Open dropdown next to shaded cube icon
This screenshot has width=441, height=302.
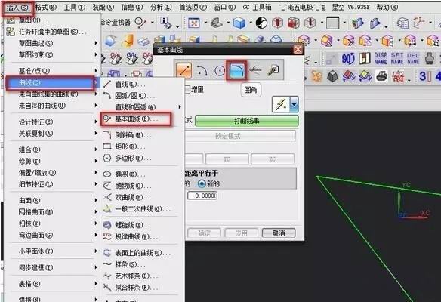(x=251, y=23)
